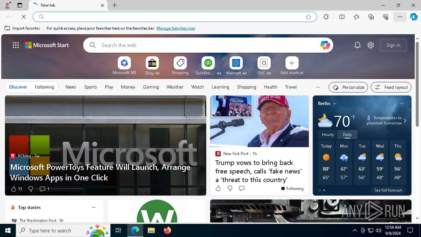Open the Top stories more options menu
Image resolution: width=421 pixels, height=237 pixels.
(x=94, y=207)
